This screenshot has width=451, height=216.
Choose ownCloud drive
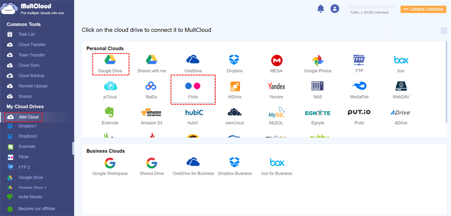tap(235, 116)
